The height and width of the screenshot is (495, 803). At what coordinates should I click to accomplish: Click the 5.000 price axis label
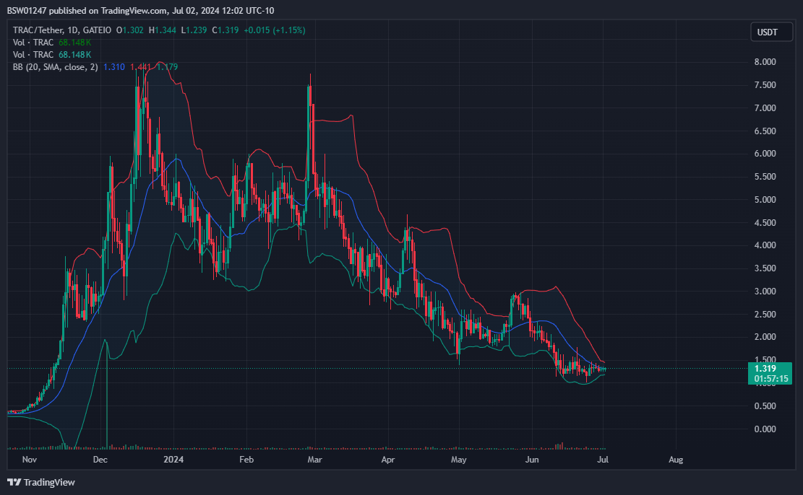tap(765, 199)
